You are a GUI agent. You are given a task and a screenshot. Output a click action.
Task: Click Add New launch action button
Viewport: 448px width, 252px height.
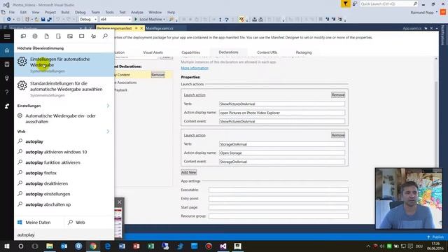189,172
